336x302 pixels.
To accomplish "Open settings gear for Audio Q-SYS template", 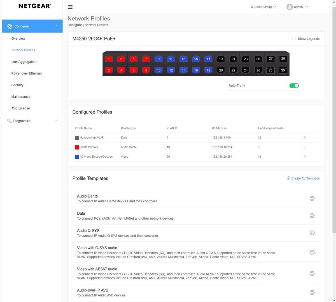I will point(312,233).
